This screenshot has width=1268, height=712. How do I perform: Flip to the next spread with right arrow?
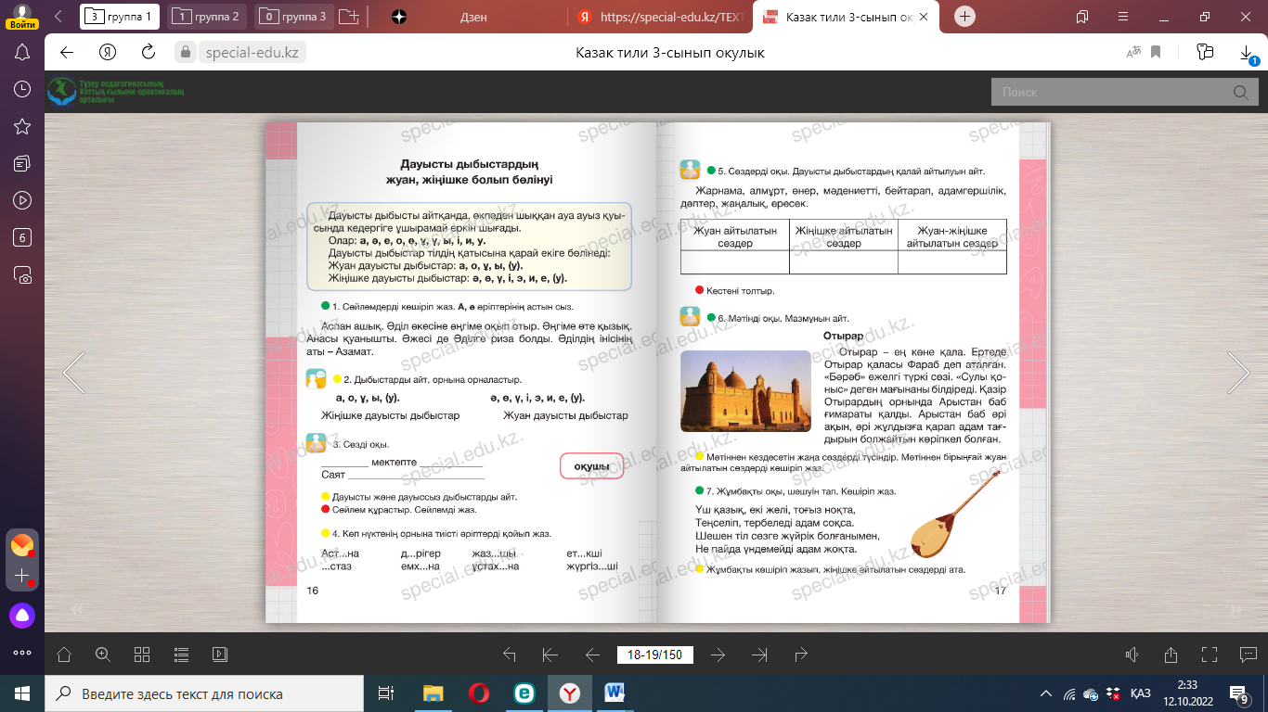(x=1238, y=373)
